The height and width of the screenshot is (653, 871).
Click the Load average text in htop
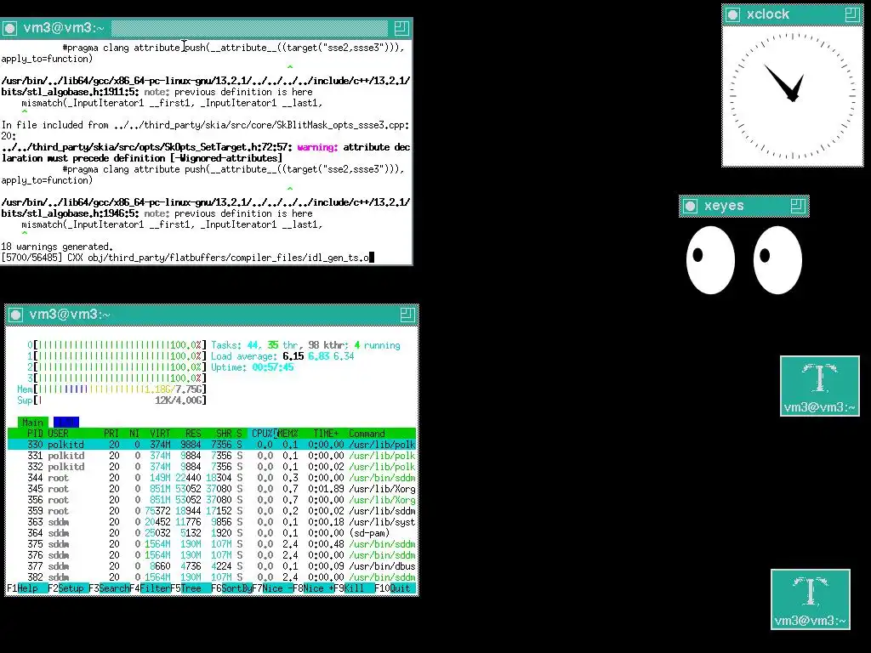point(282,356)
